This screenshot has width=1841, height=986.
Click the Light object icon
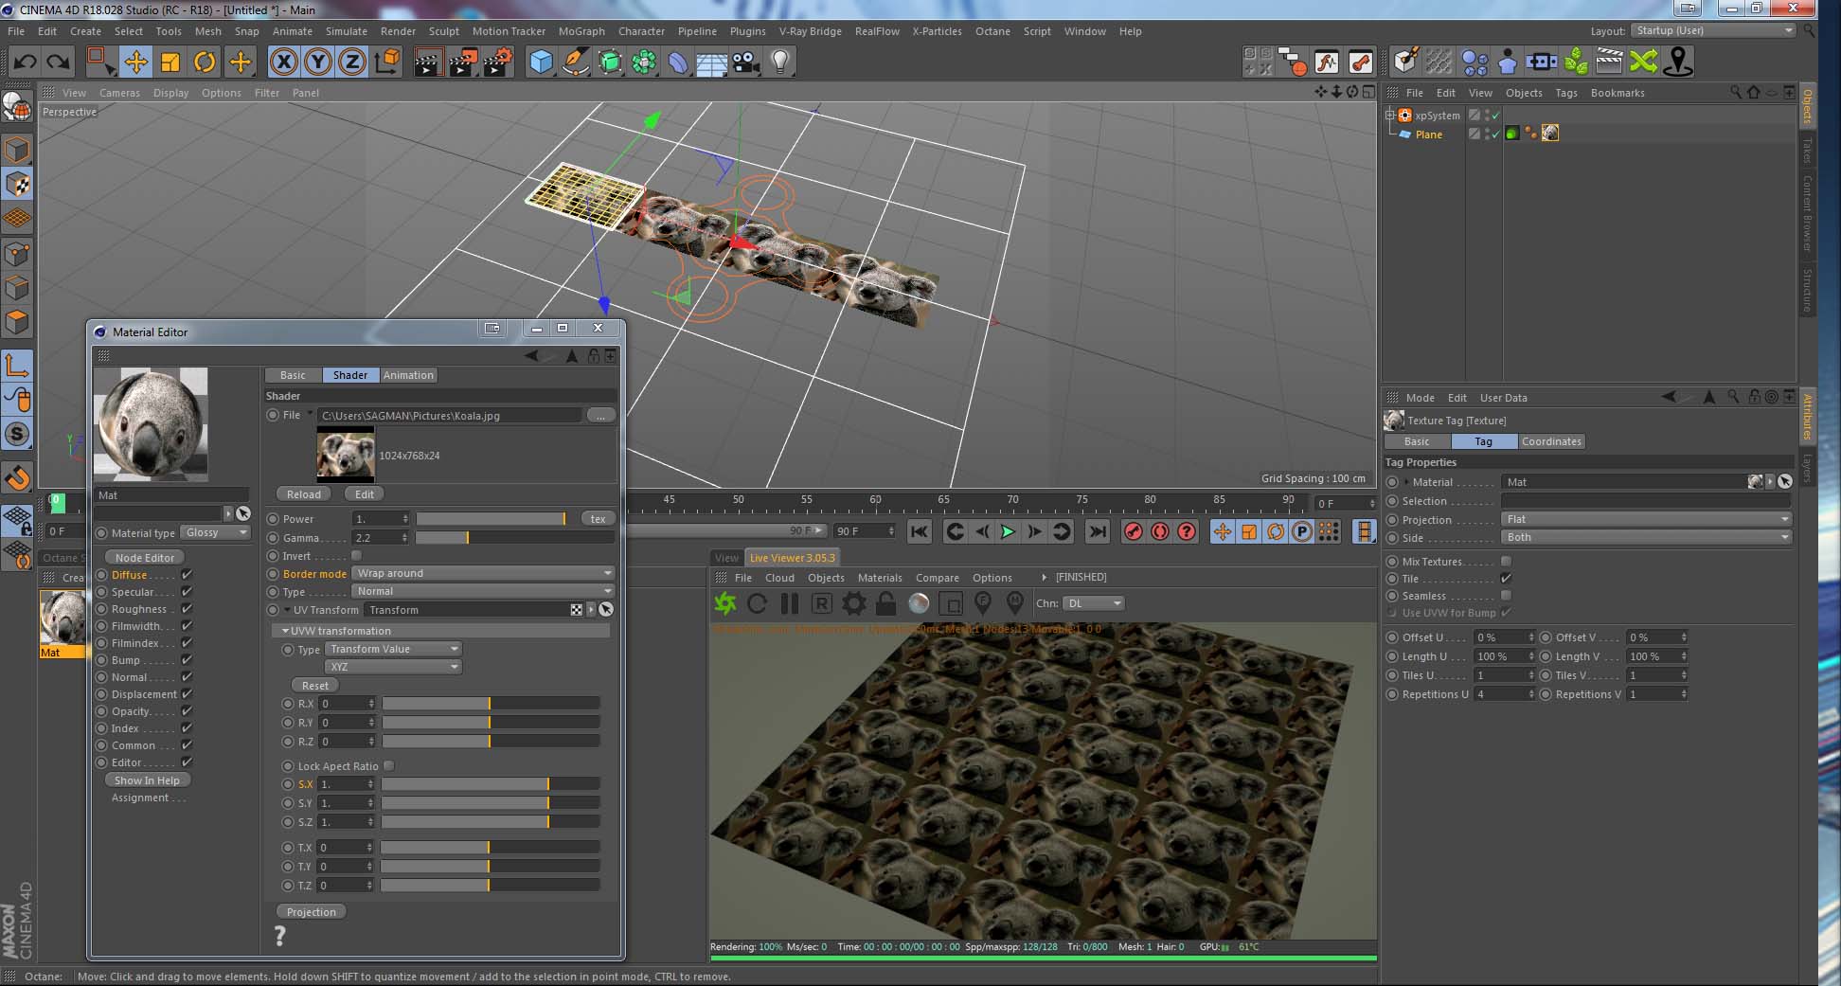(x=779, y=63)
